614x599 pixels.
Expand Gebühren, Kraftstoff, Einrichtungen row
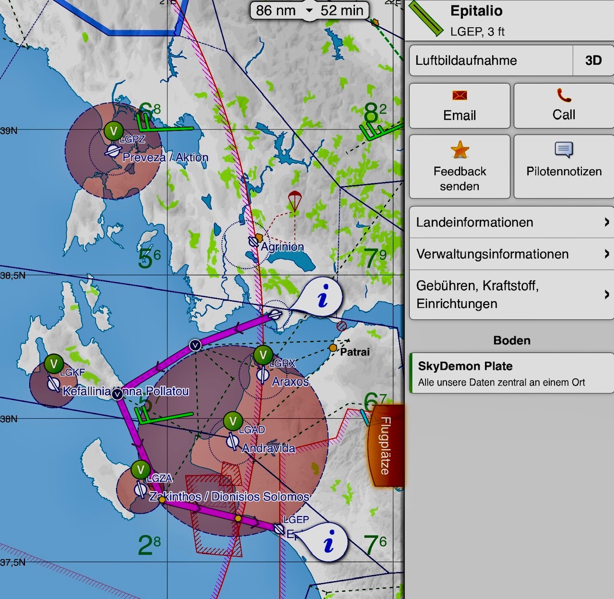[x=511, y=294]
